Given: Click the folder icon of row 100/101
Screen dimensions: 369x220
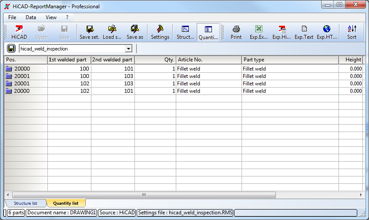Looking at the screenshot, I should click(9, 69).
